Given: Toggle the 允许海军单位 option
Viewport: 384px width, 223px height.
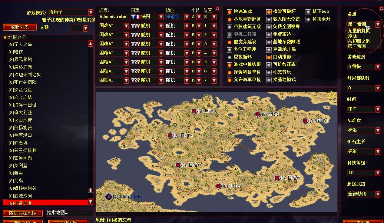Looking at the screenshot, I should click(x=230, y=80).
